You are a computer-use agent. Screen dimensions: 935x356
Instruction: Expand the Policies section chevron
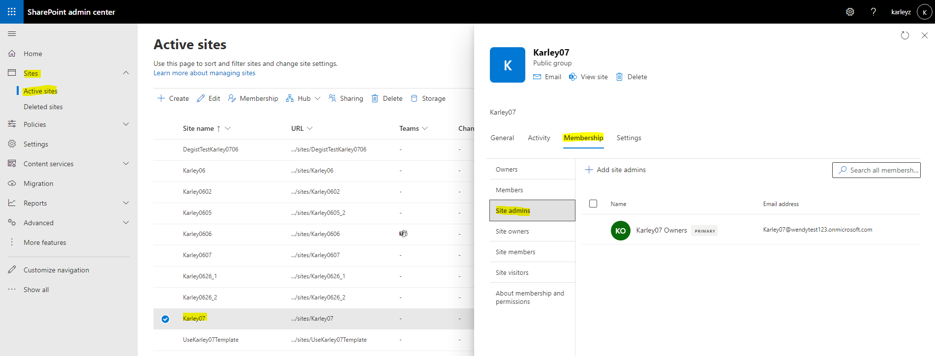126,124
